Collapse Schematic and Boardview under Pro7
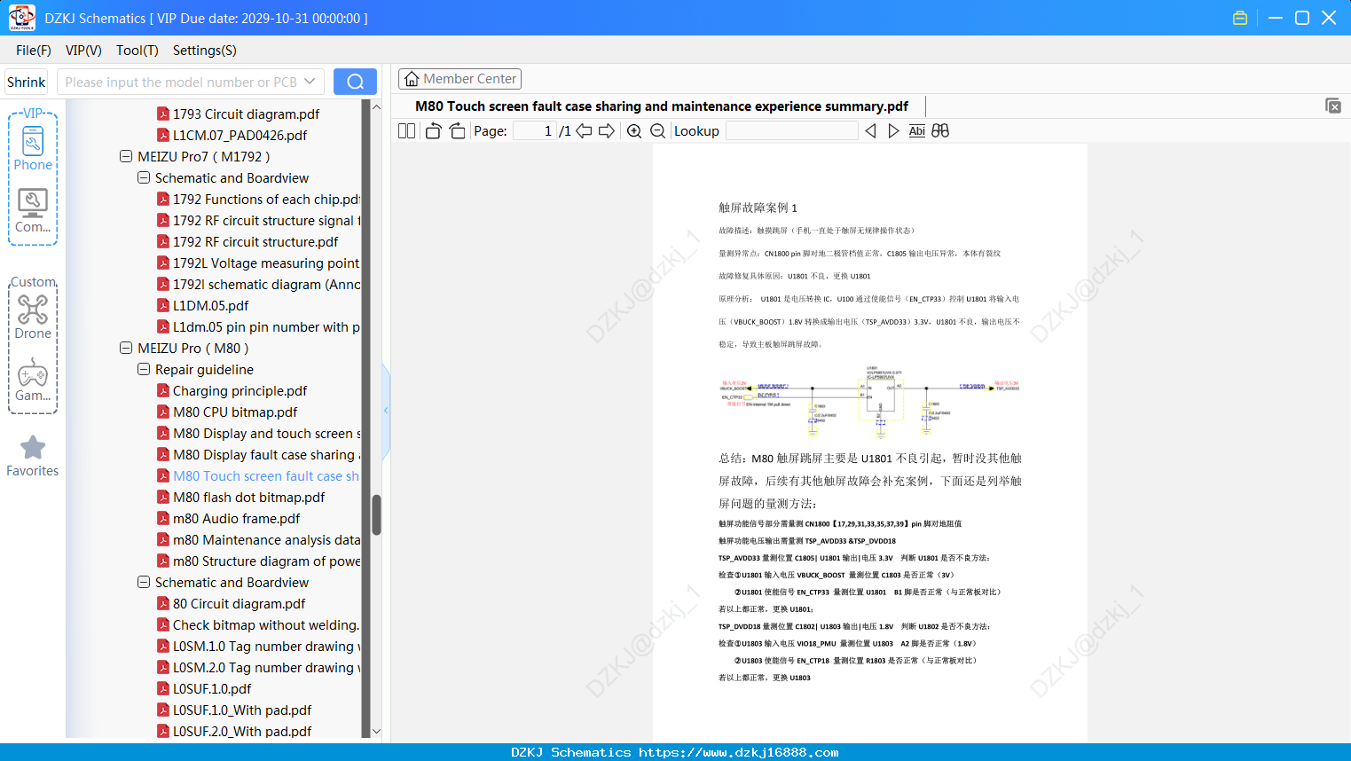The width and height of the screenshot is (1351, 761). click(x=144, y=177)
